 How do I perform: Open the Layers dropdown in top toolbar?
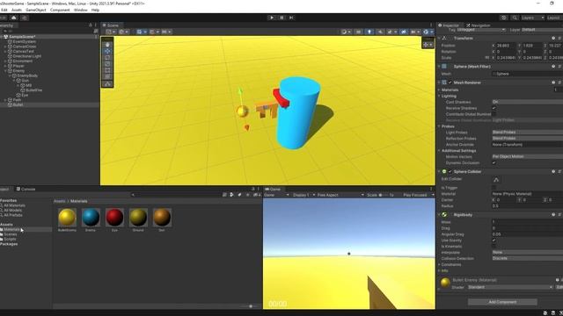(x=532, y=18)
